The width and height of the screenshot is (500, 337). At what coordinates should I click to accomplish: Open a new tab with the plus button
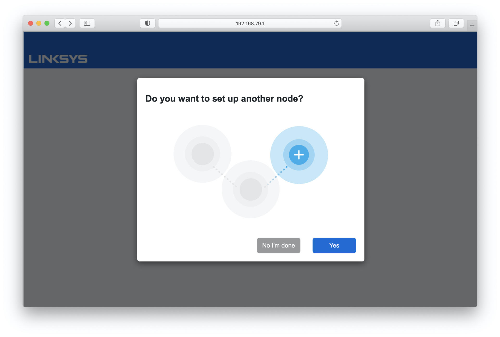[472, 26]
